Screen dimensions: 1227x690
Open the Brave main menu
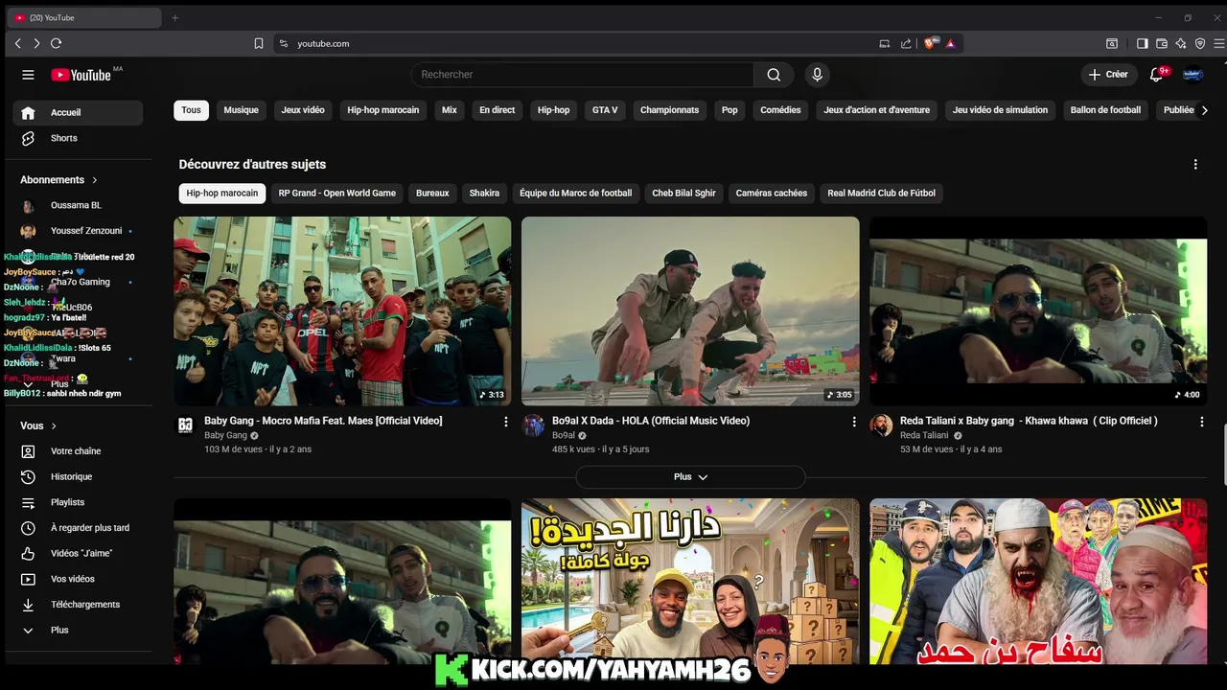(x=1219, y=43)
